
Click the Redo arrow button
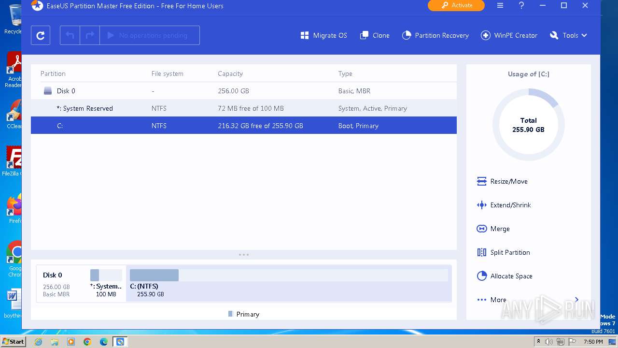click(x=90, y=35)
